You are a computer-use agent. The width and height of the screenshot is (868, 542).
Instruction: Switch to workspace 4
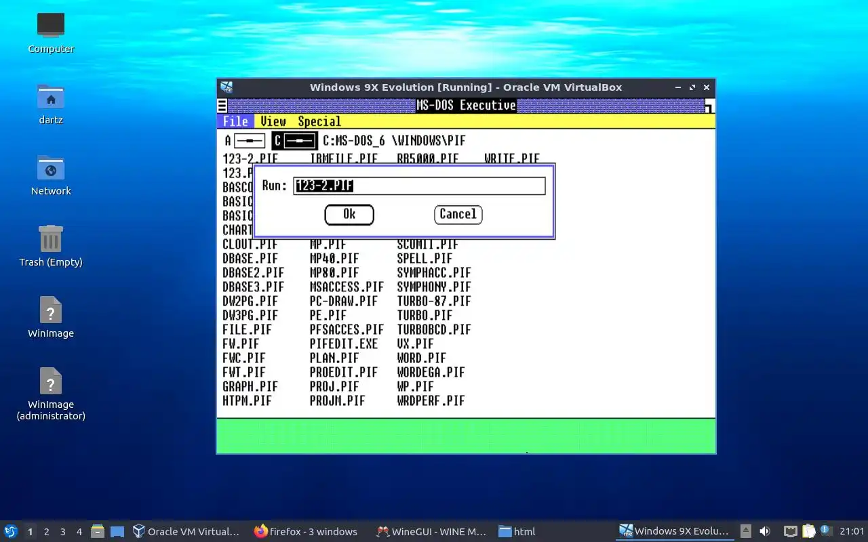[79, 532]
